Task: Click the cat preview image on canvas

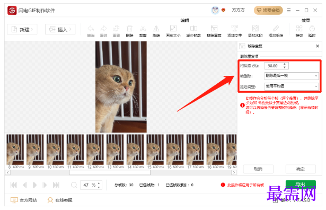Action: tap(121, 87)
